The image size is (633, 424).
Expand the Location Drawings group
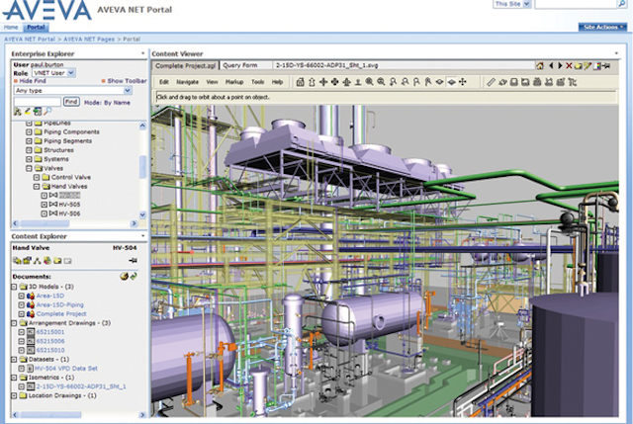[x=14, y=395]
